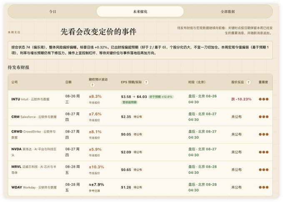283x202 pixels.
Task: Open the WDAY Workday company row
Action: [x=140, y=187]
